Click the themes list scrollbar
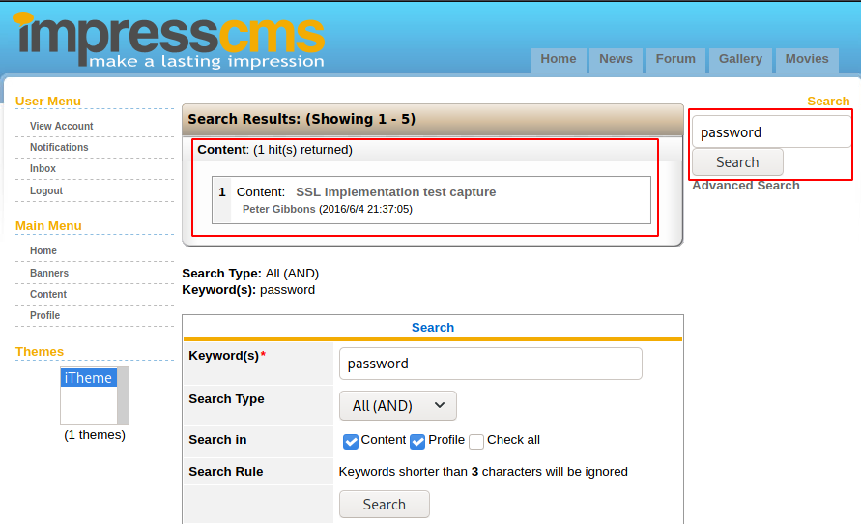This screenshot has width=861, height=524. pos(123,396)
